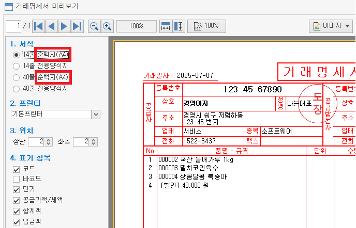
Task: Fit preview to page width
Action: (x=166, y=26)
